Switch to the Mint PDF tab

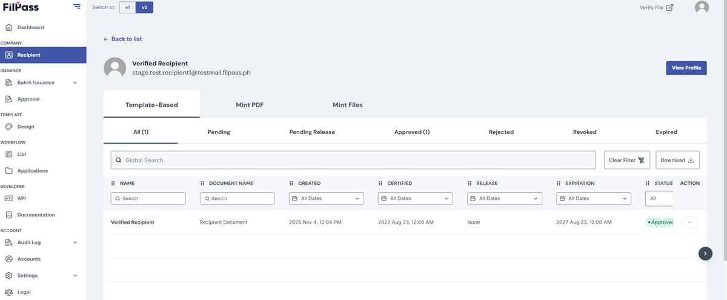(250, 104)
